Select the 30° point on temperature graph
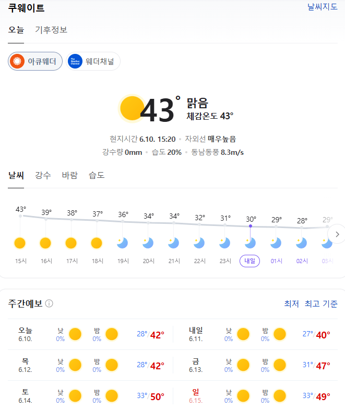The height and width of the screenshot is (408, 345). [x=251, y=226]
